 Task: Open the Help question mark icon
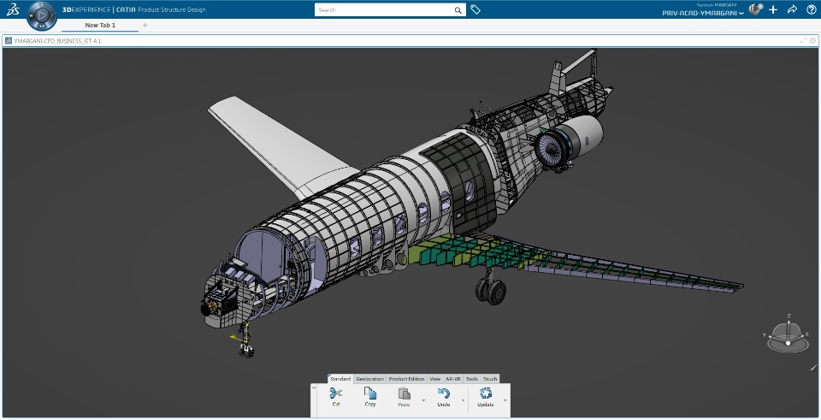click(811, 9)
